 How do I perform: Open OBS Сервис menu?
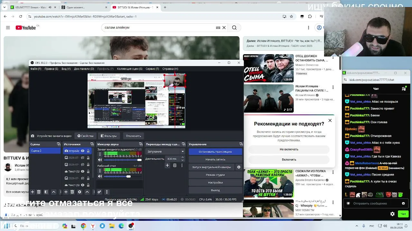point(152,69)
